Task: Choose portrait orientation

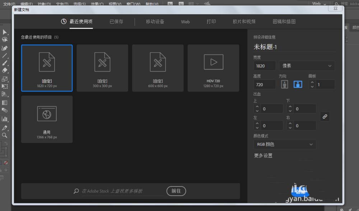Action: point(285,84)
